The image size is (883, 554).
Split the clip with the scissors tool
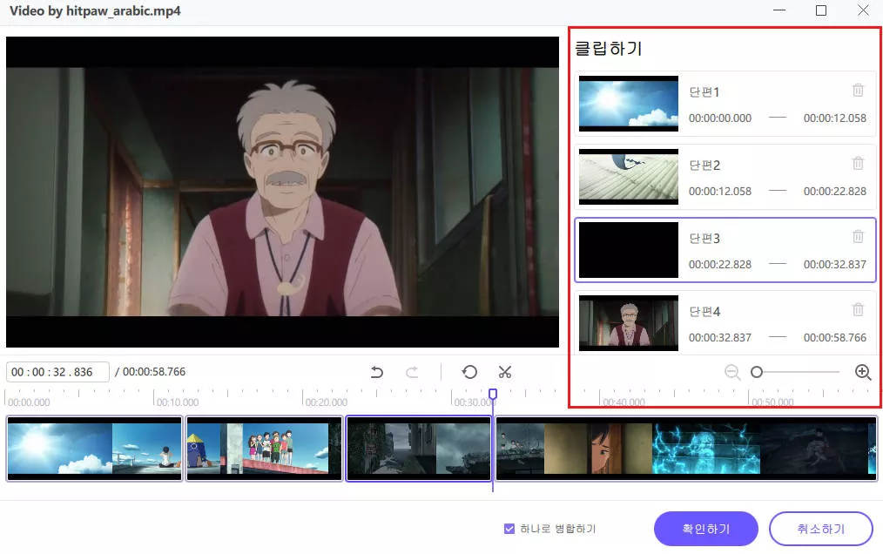click(x=505, y=372)
